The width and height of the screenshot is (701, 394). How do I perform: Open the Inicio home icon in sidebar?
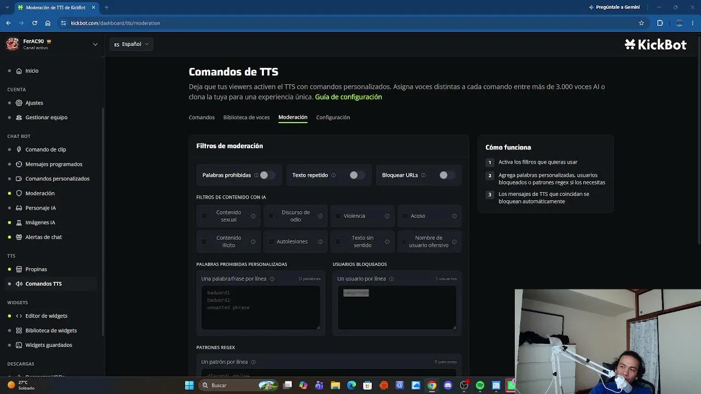[x=19, y=71]
